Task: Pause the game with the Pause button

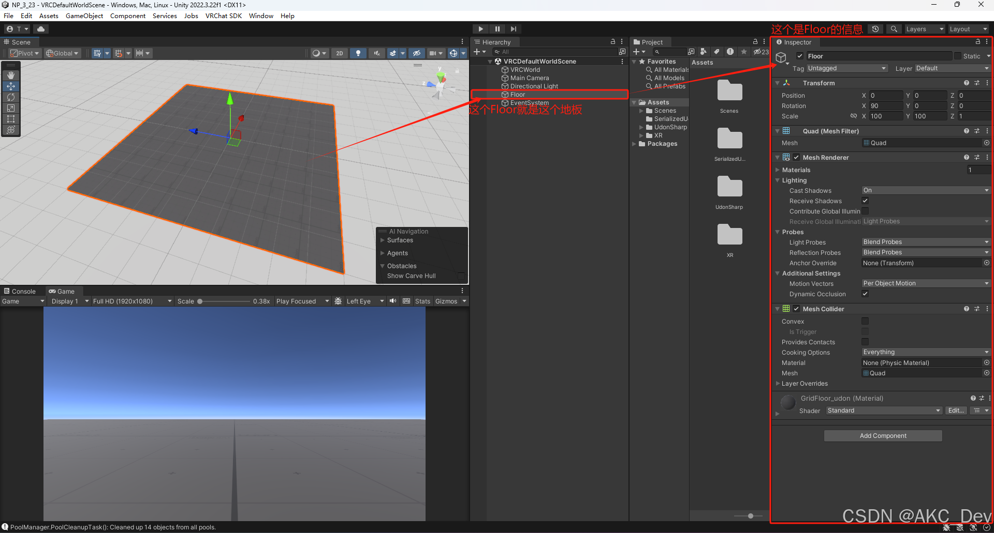Action: coord(497,29)
